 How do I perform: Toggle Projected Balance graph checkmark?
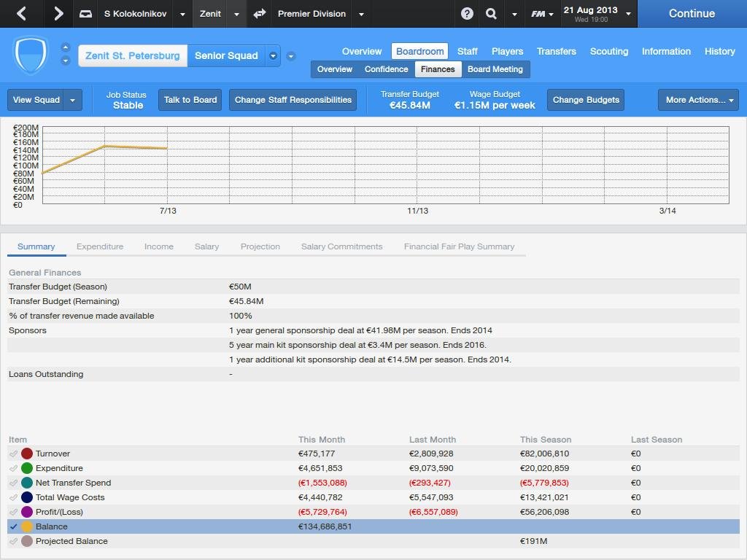tap(13, 542)
